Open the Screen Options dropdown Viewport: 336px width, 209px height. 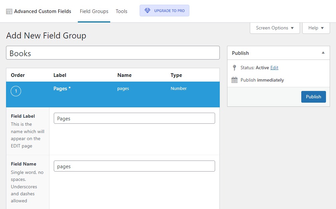(x=275, y=28)
